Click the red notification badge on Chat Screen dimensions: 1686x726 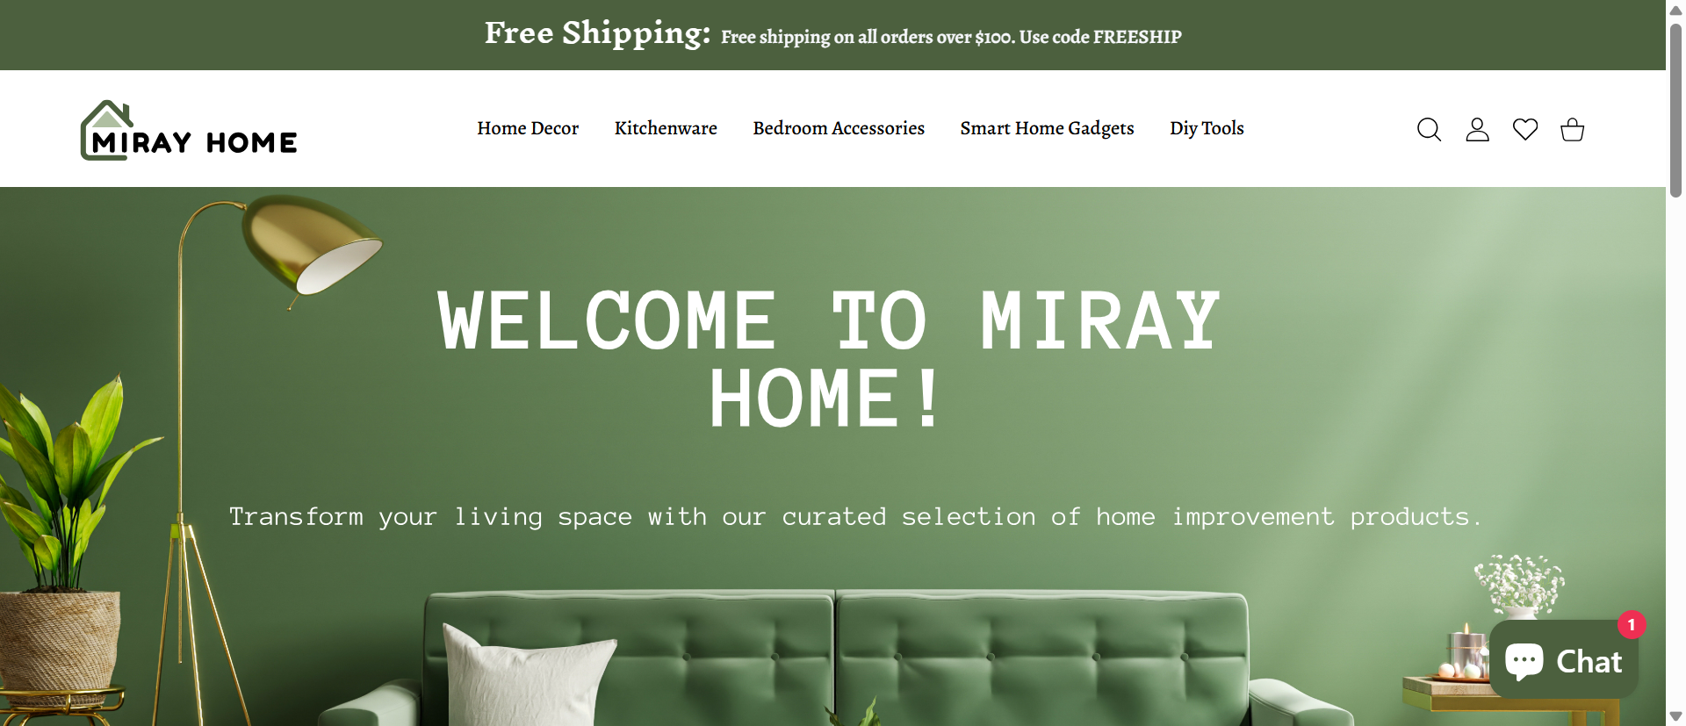point(1632,625)
